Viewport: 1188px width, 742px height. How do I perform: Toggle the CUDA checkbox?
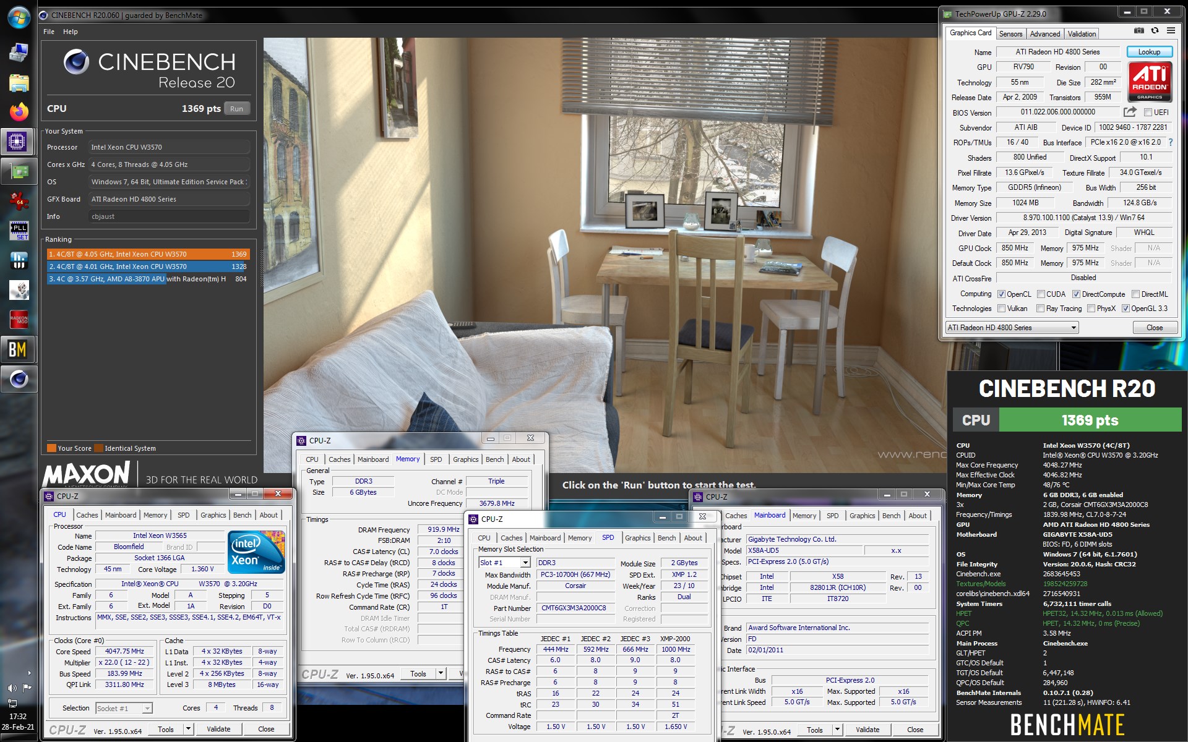(1041, 294)
